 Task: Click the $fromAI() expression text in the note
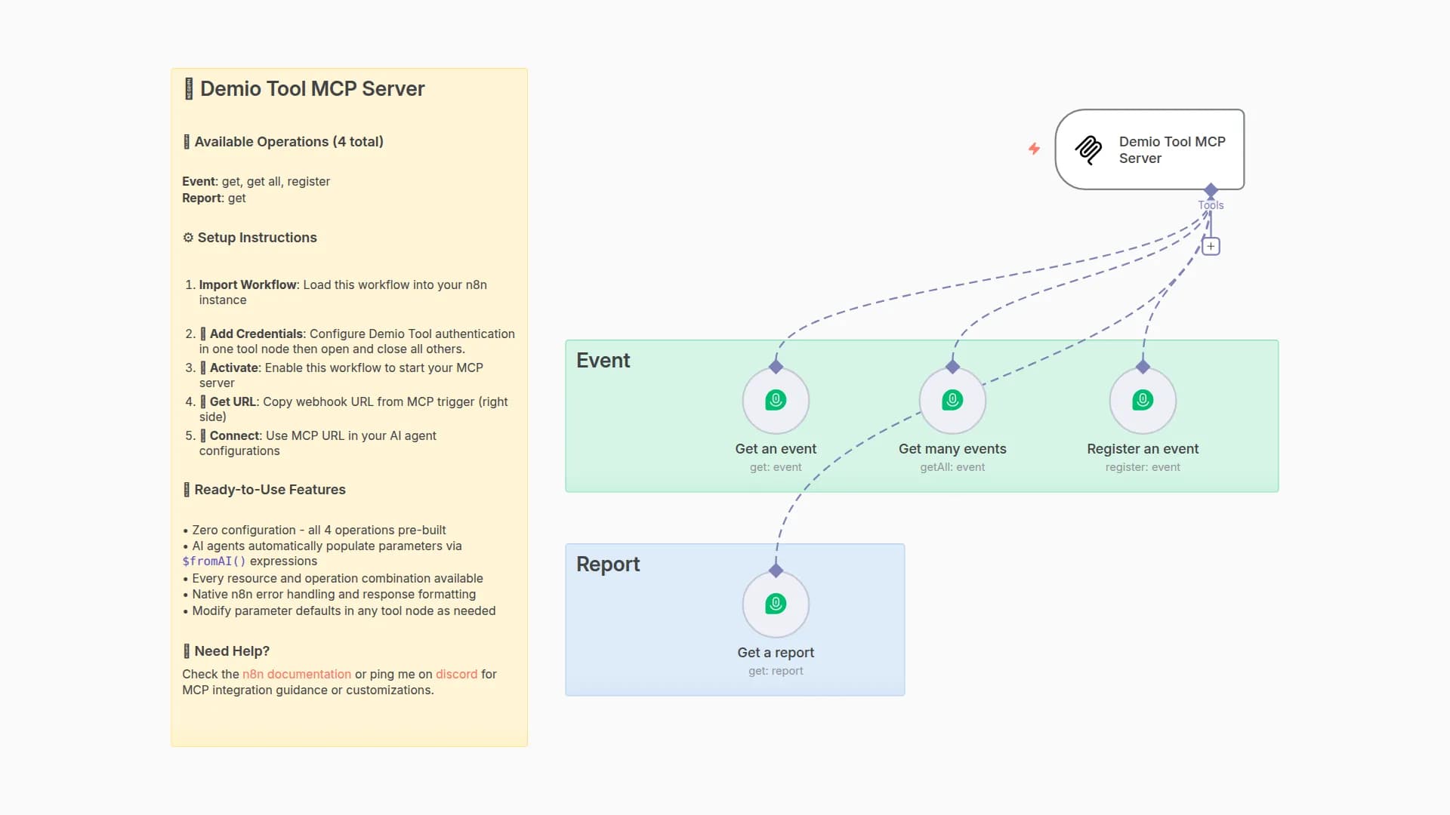tap(214, 561)
